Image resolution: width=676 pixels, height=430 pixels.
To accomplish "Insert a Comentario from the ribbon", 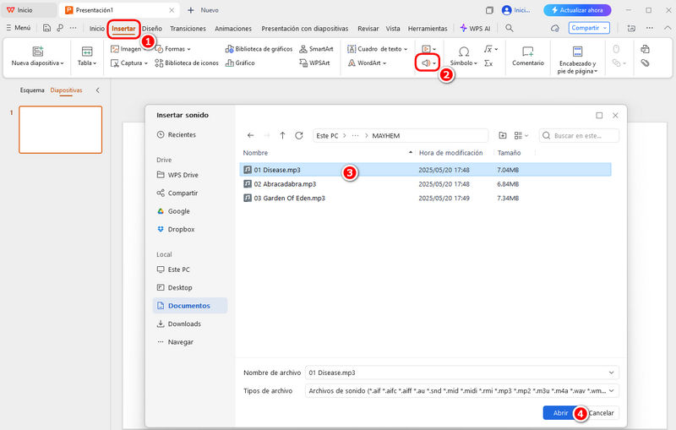I will click(x=527, y=56).
